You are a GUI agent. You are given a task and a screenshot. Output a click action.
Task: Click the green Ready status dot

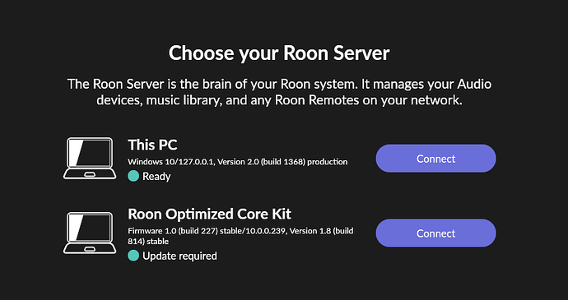pyautogui.click(x=133, y=176)
